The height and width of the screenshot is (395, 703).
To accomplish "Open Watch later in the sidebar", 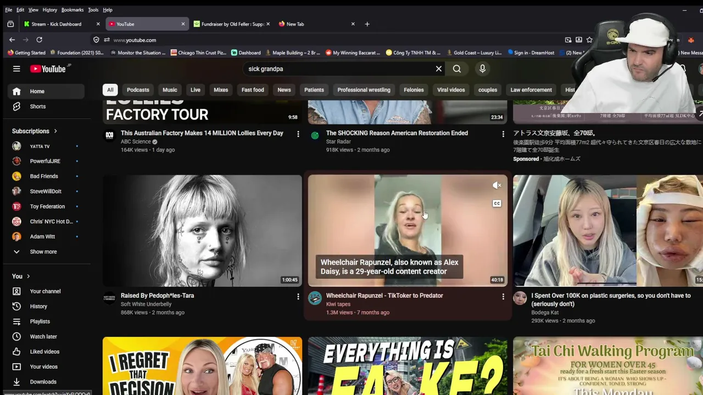I will coord(46,336).
